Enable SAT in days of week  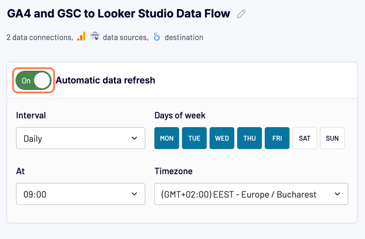(x=305, y=138)
